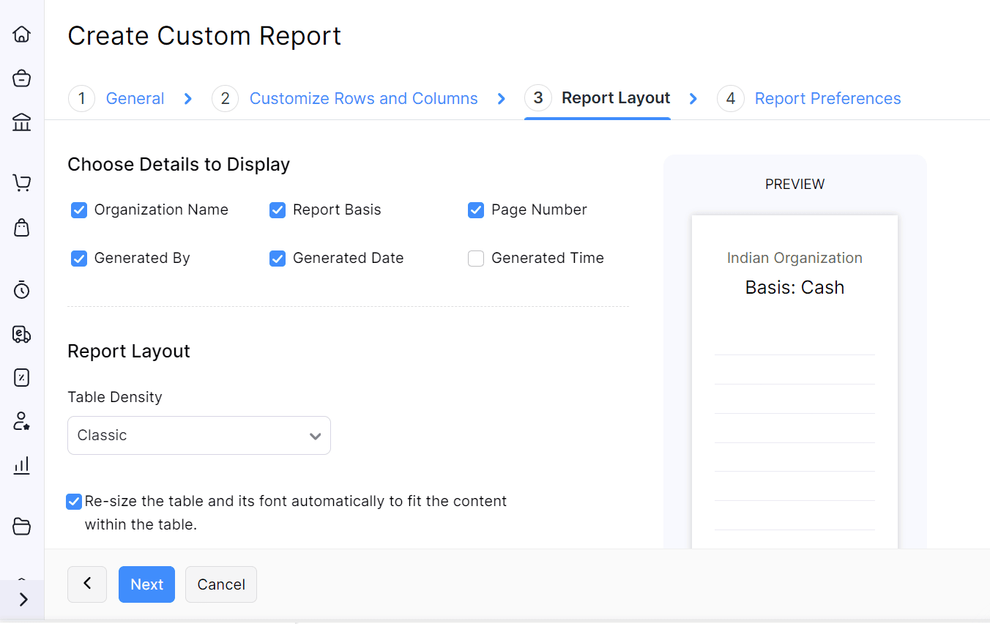Open the Table Density dropdown
The width and height of the screenshot is (990, 624).
(x=198, y=436)
